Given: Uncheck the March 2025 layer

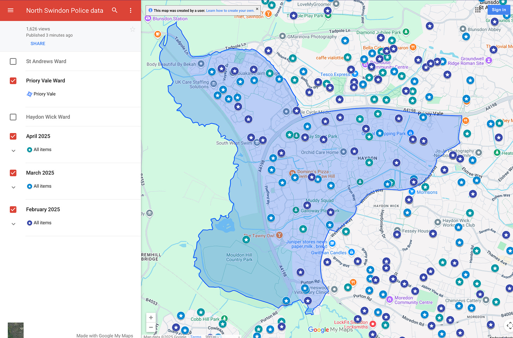Looking at the screenshot, I should click(x=13, y=173).
